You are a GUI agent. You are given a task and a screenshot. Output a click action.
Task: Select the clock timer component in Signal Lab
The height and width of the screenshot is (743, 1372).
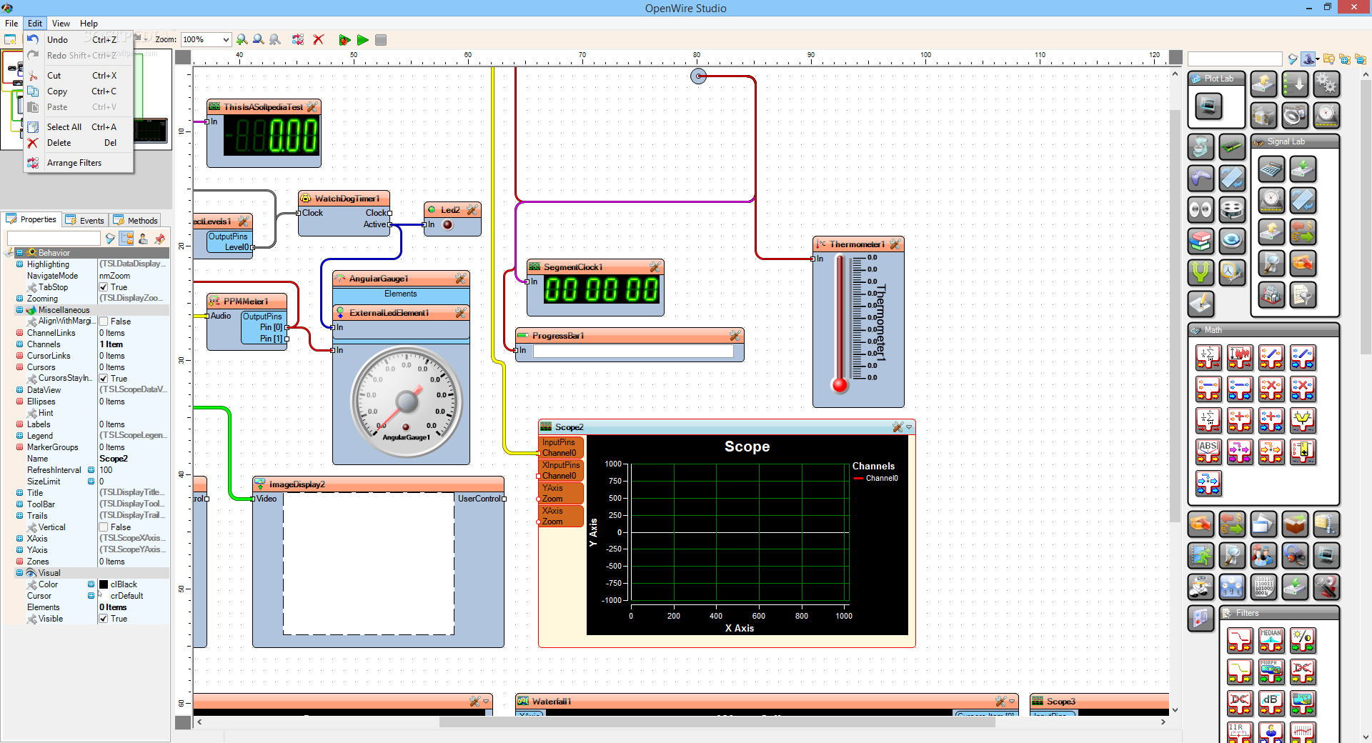pos(1271,201)
